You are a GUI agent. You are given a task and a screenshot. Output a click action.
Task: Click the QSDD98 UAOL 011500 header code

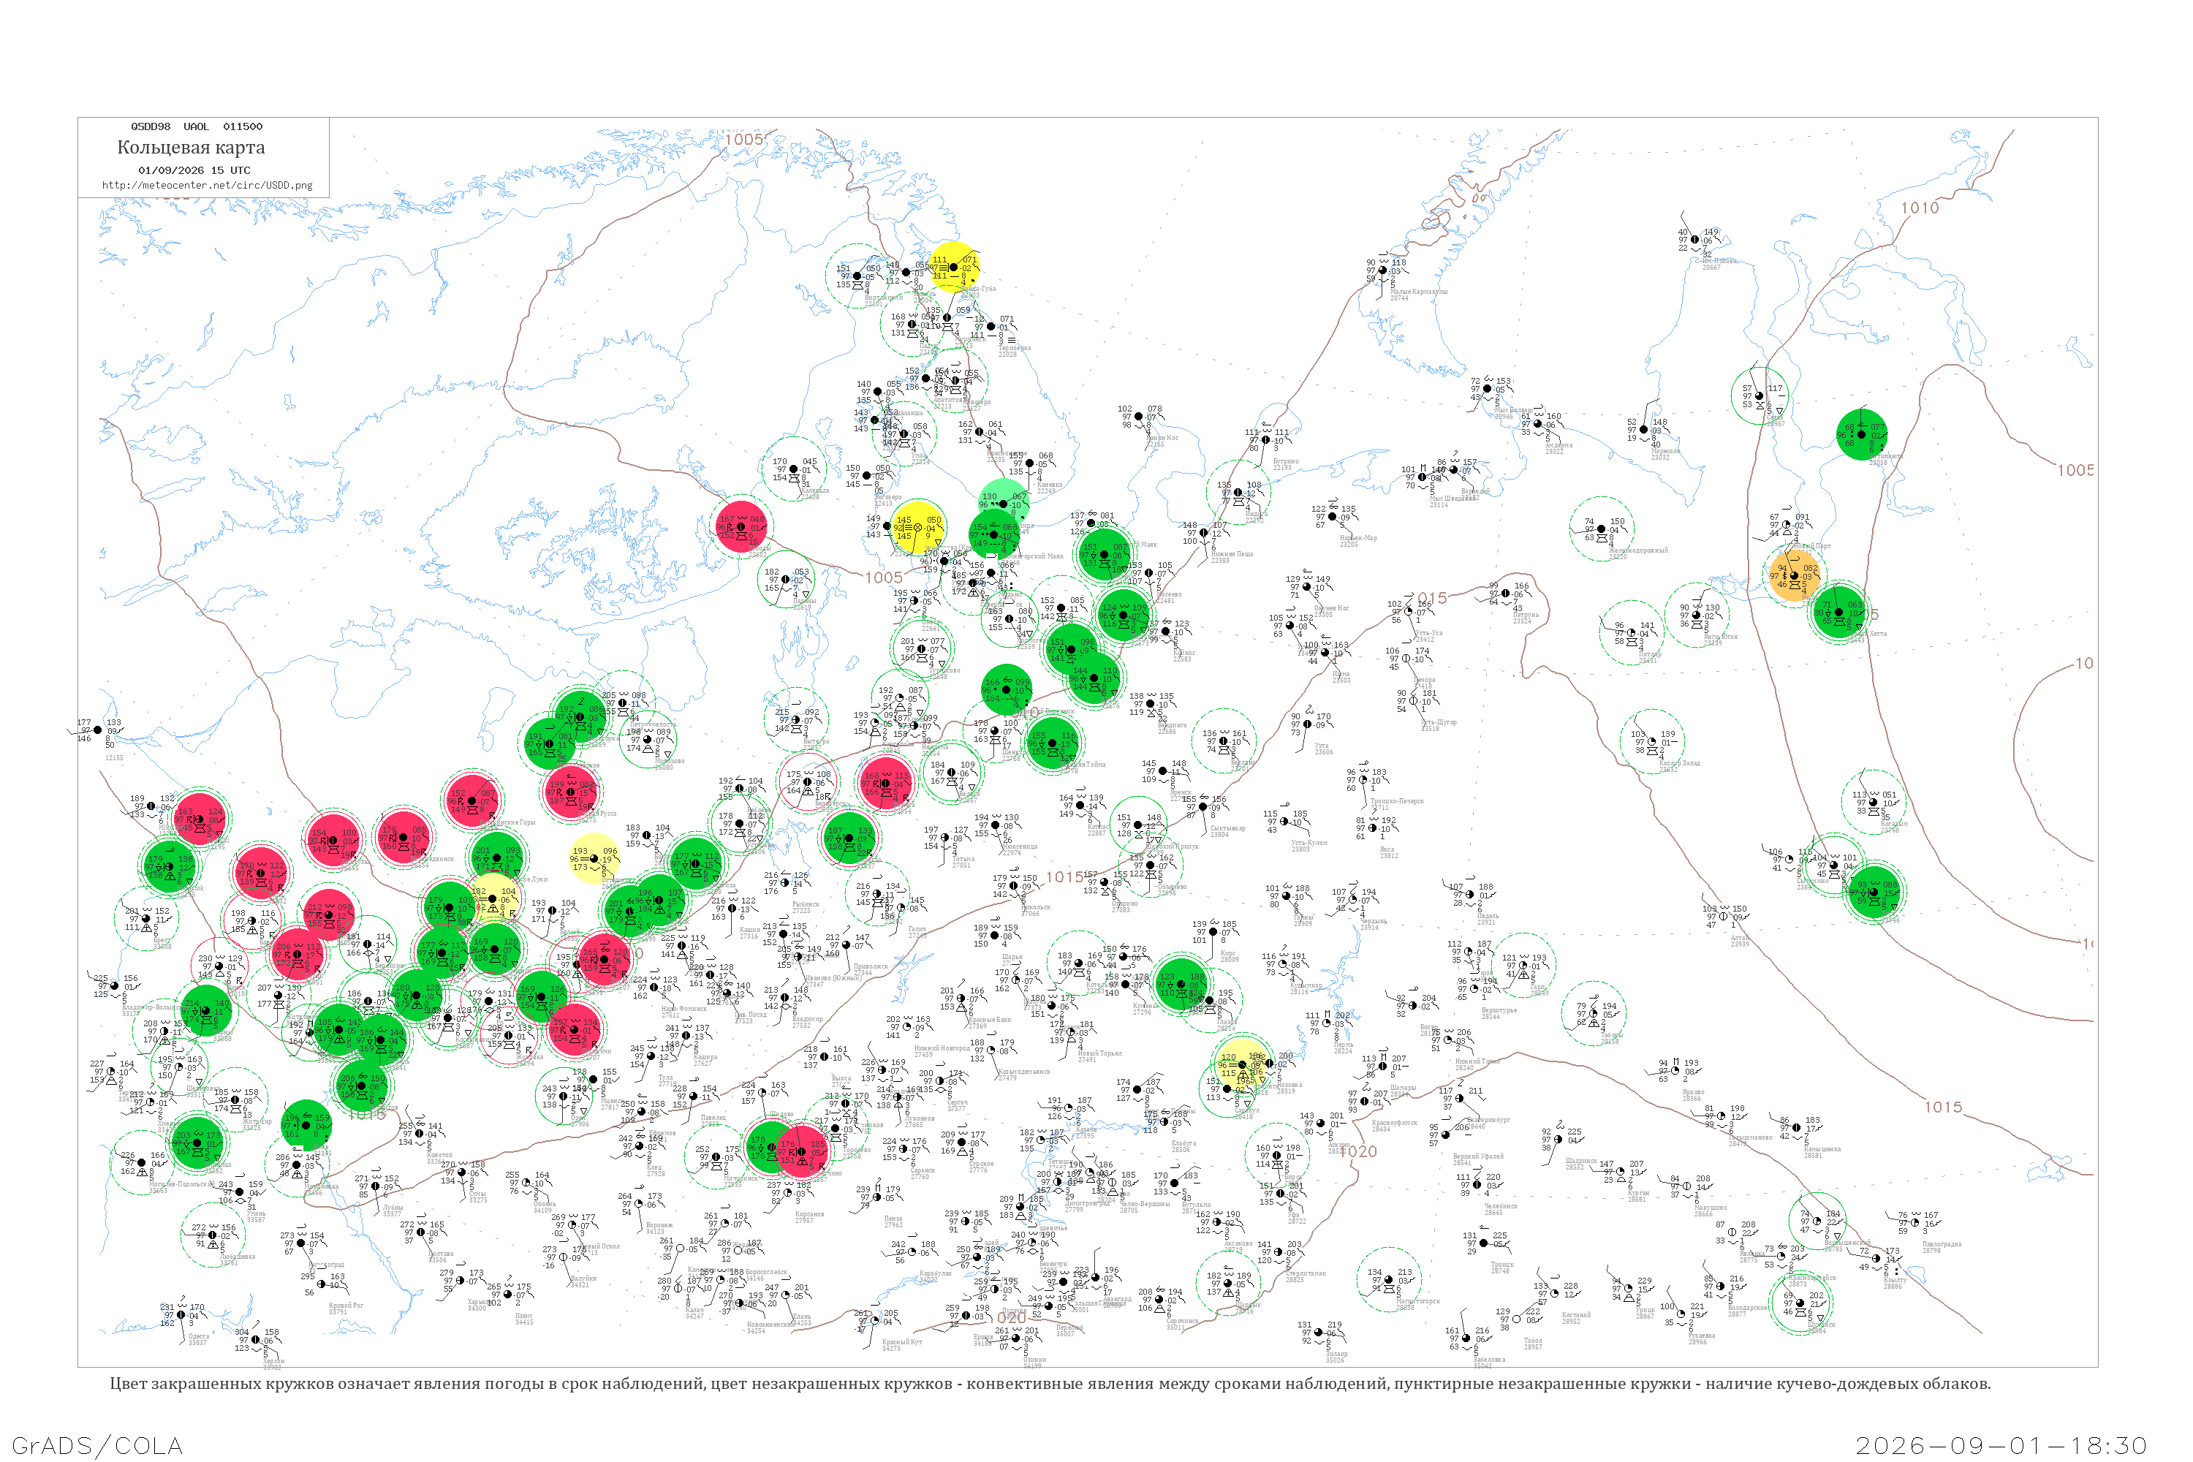point(197,126)
